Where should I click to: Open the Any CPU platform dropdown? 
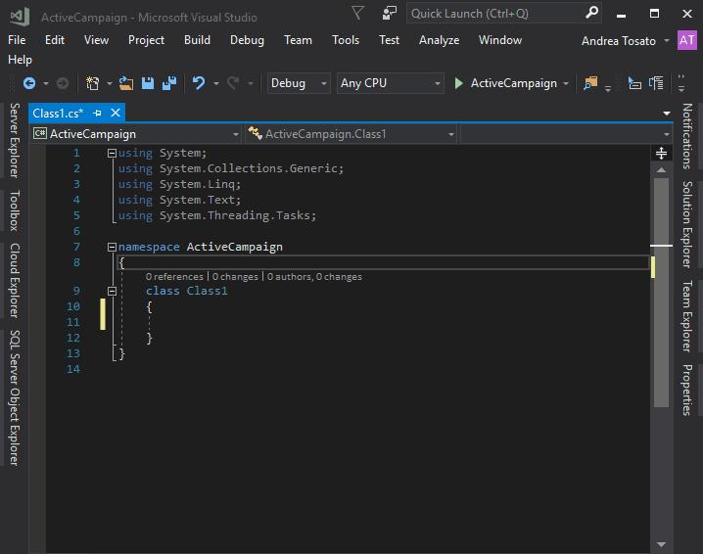click(x=390, y=83)
